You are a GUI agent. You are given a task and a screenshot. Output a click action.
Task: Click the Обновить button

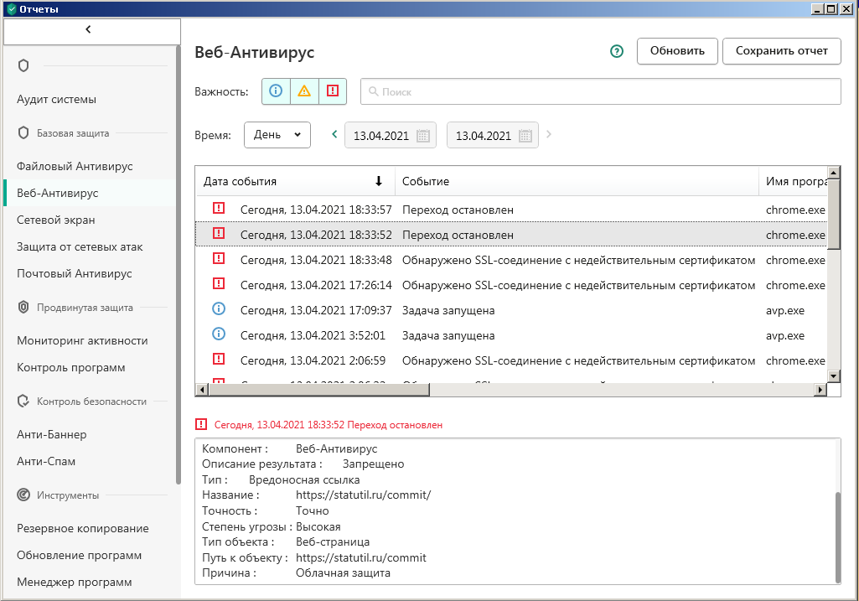(x=677, y=51)
